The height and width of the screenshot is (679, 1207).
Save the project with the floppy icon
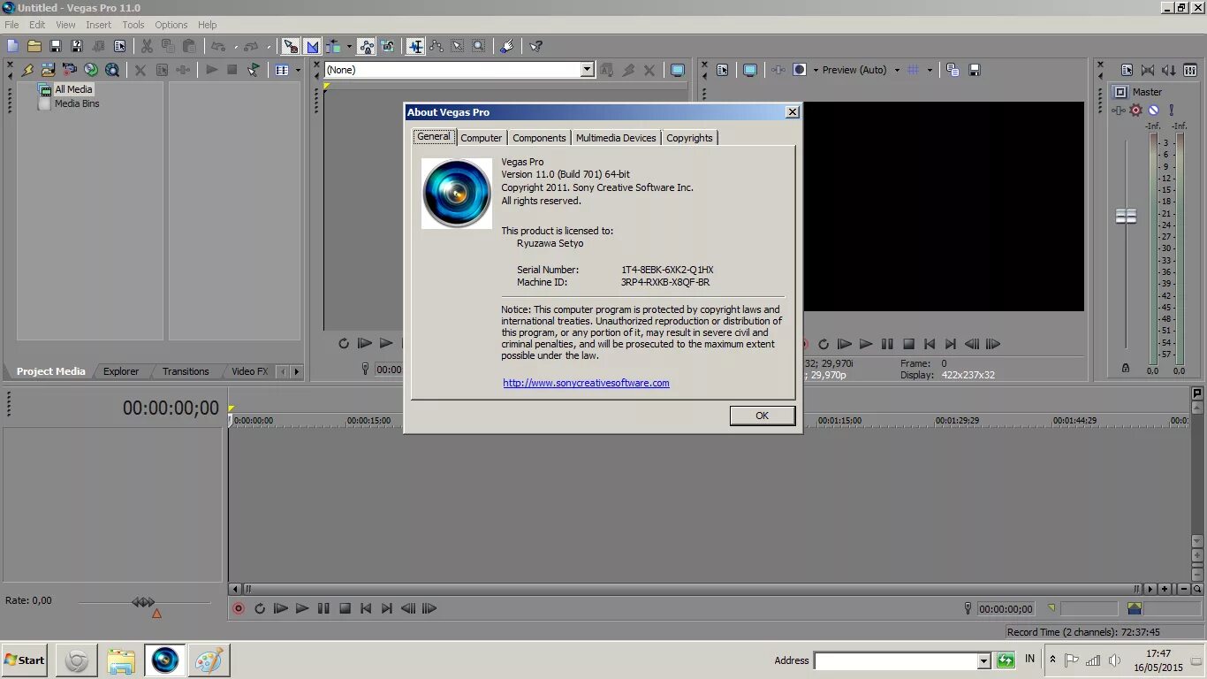coord(55,46)
